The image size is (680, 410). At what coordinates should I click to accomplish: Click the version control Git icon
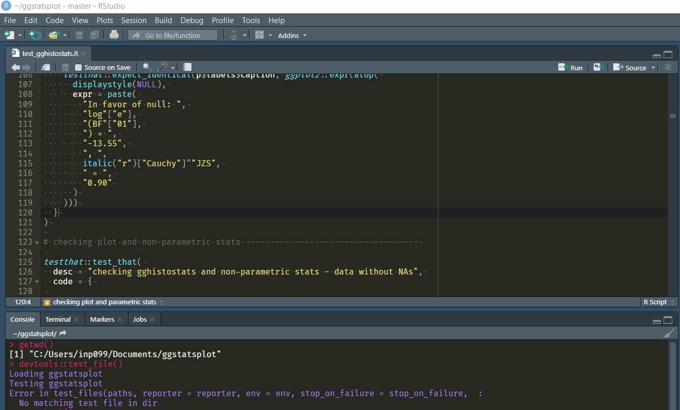point(234,35)
